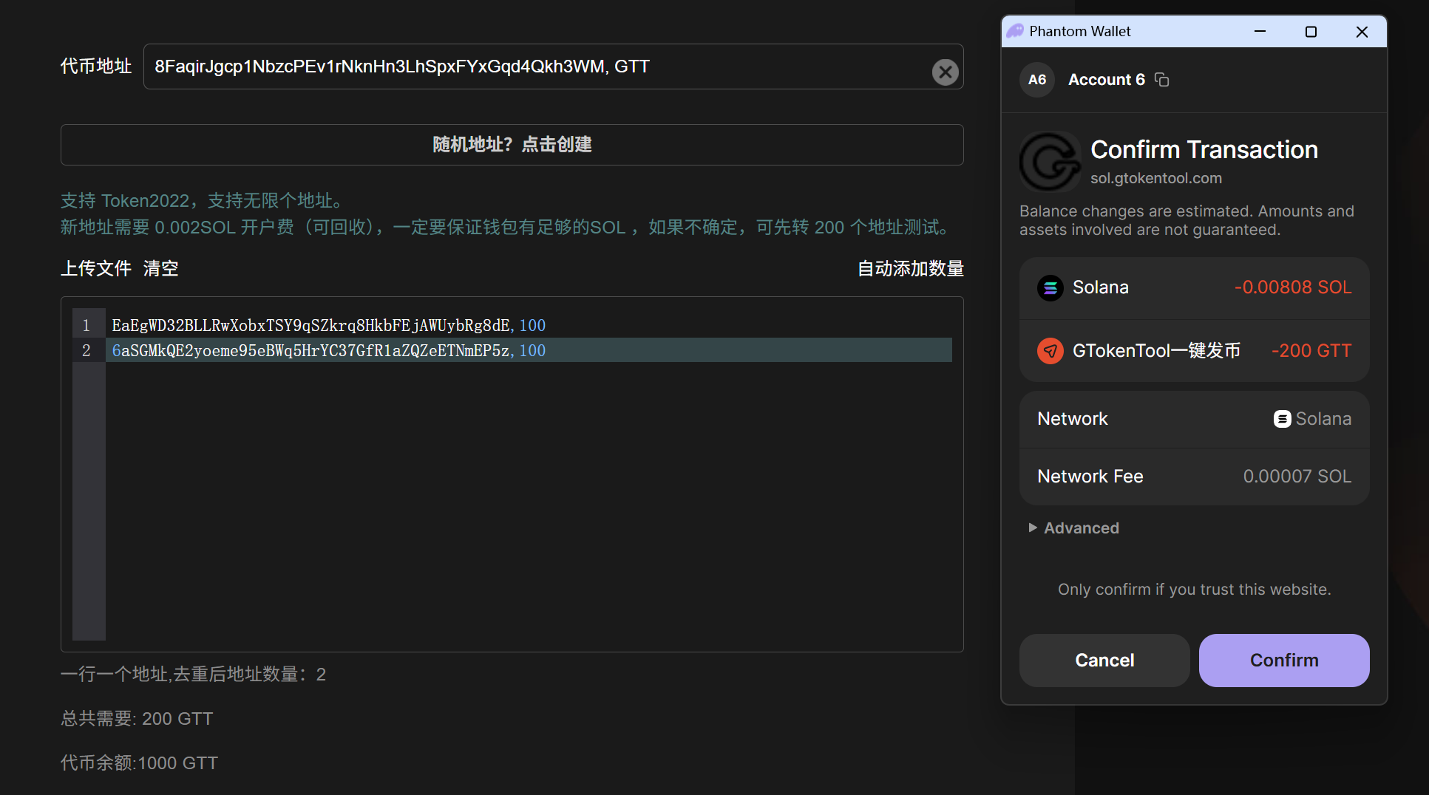Click into the token address input
Screen dimensions: 1429x795
pyautogui.click(x=532, y=66)
